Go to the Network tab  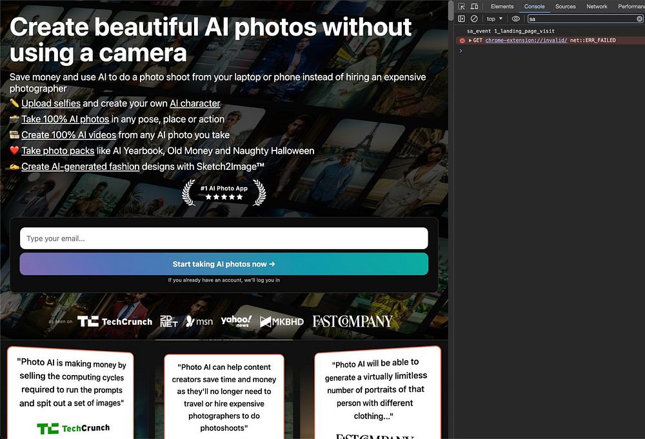point(597,6)
